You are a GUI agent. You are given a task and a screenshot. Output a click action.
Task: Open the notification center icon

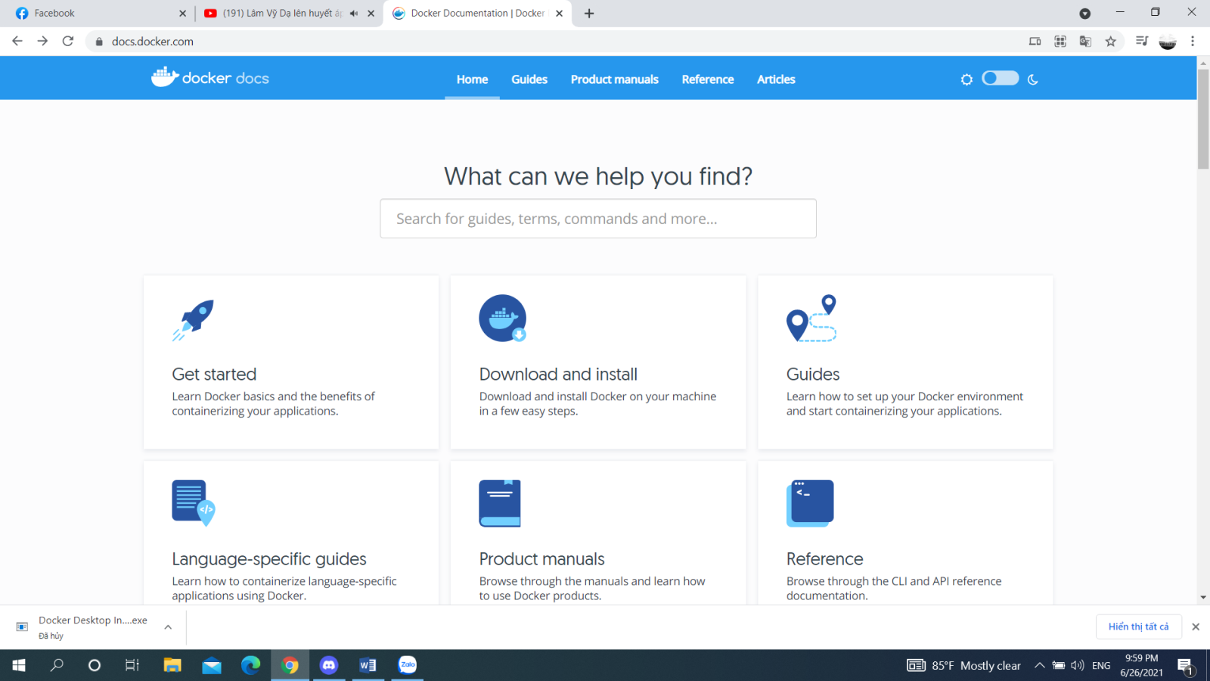point(1185,666)
